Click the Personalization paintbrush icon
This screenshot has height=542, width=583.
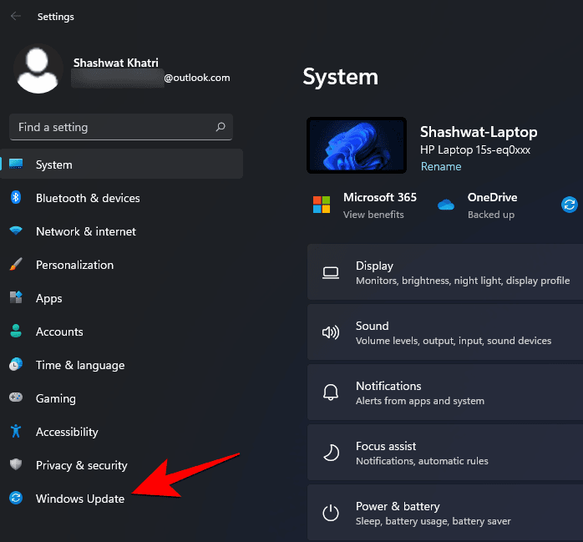point(16,265)
